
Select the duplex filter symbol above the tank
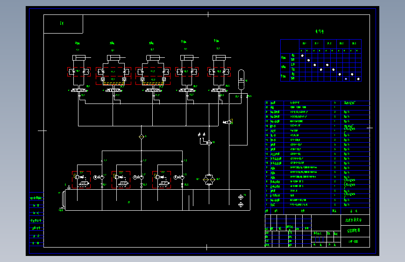[209, 179]
